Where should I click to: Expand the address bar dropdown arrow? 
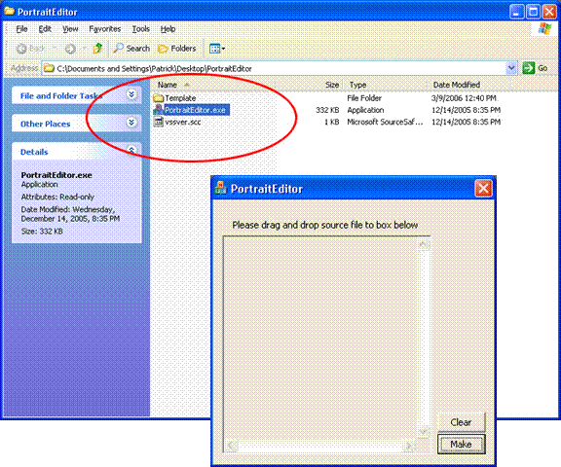point(511,68)
